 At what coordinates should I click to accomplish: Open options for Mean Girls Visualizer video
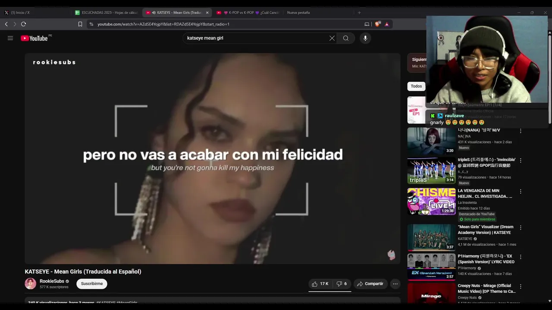[x=521, y=227]
